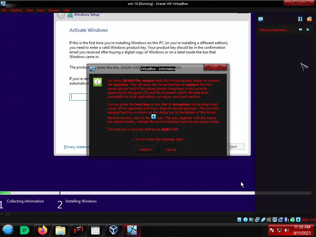Viewport: 316px width, 237px height.
Task: Open the Input menu
Action: click(x=41, y=10)
